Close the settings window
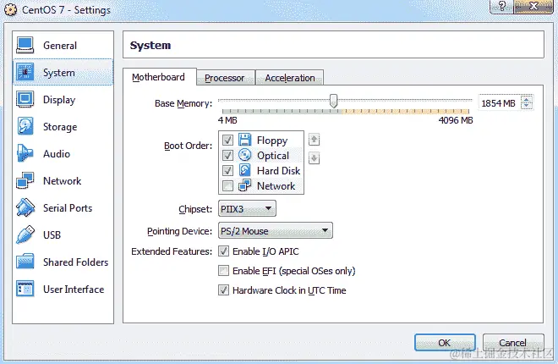This screenshot has width=558, height=364. 533,6
